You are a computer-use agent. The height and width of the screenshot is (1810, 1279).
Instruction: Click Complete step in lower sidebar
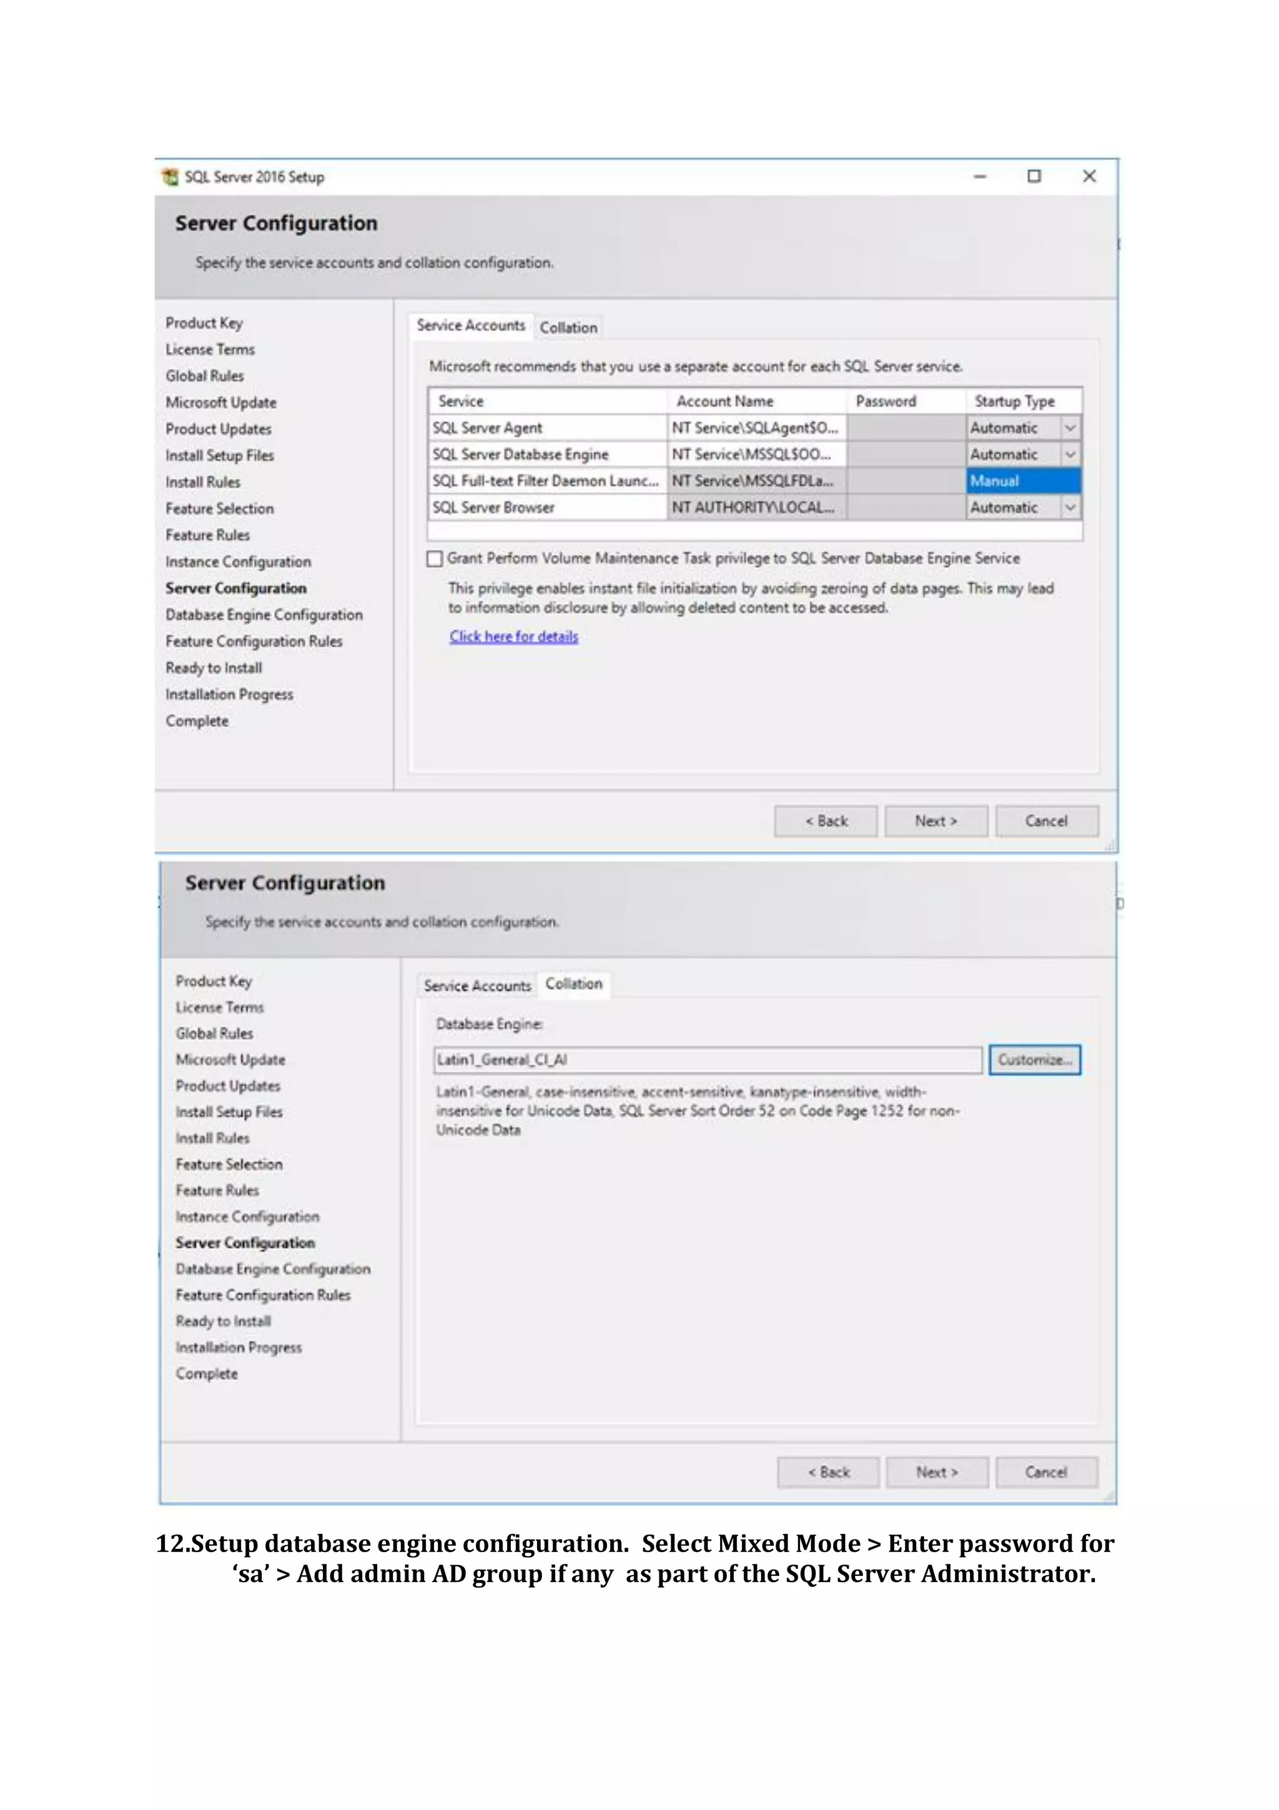pos(207,1373)
